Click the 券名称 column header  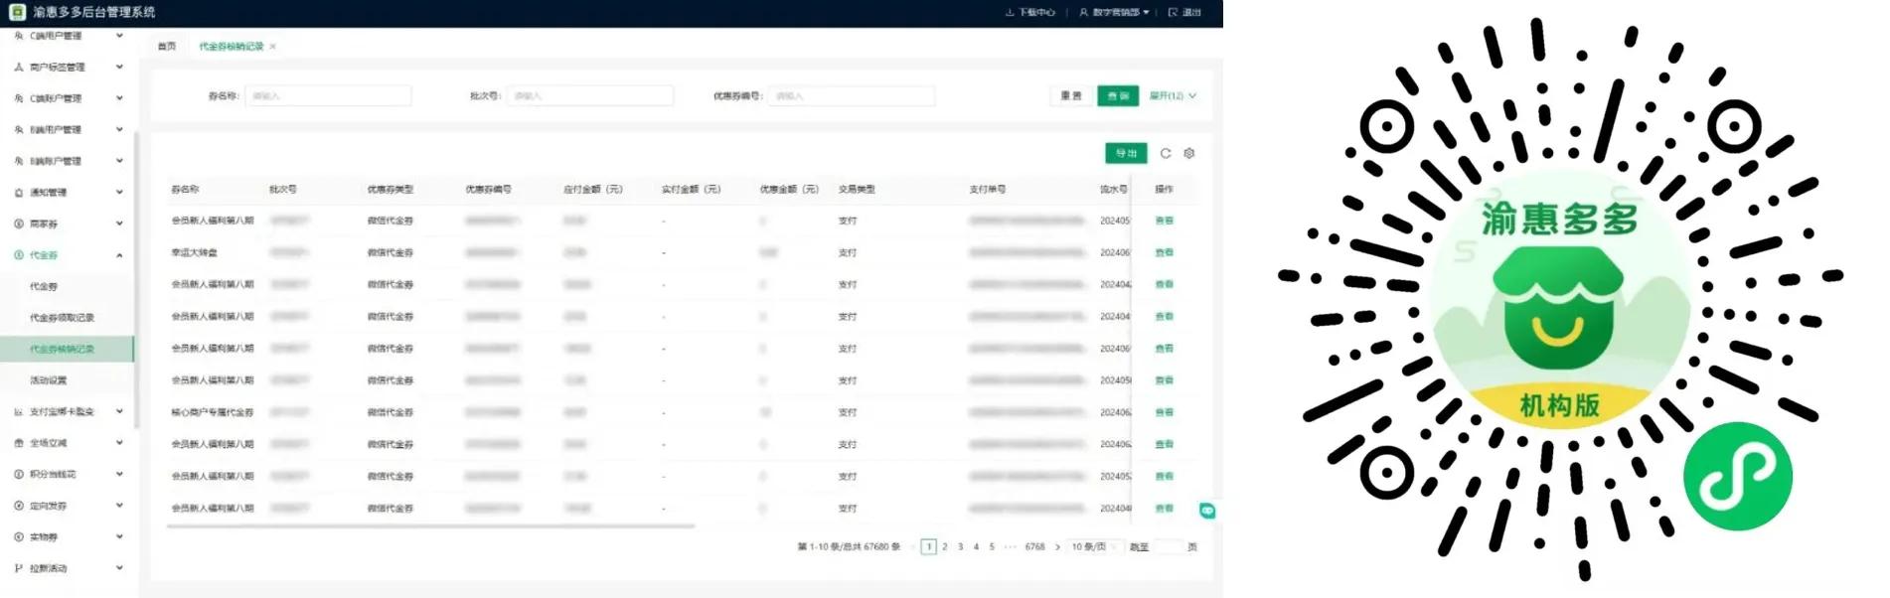coord(185,189)
